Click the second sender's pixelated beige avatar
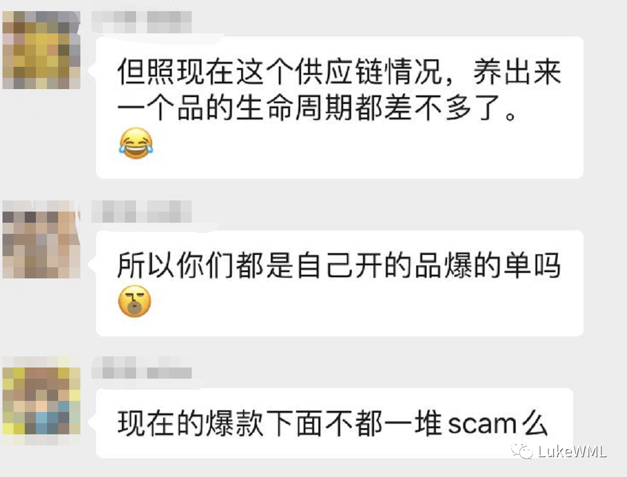Image resolution: width=627 pixels, height=477 pixels. [41, 239]
